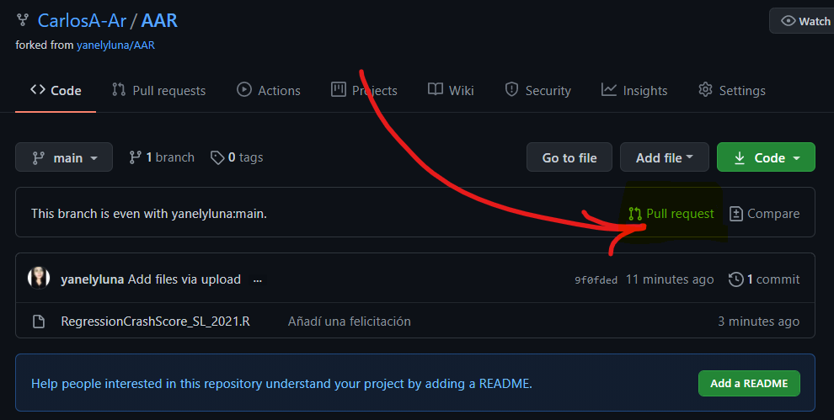Open the Add file dropdown

665,157
